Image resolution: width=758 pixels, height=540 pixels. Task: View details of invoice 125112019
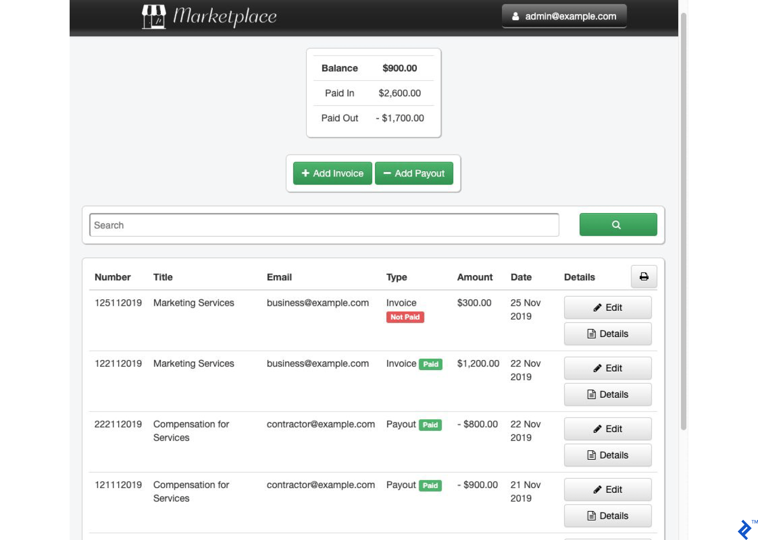tap(607, 334)
